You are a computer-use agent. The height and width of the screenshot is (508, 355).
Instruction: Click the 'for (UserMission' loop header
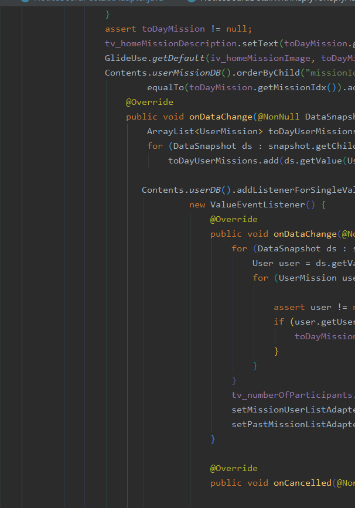pyautogui.click(x=295, y=278)
